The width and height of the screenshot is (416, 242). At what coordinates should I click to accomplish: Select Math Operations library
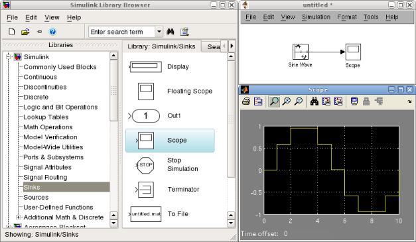(48, 127)
